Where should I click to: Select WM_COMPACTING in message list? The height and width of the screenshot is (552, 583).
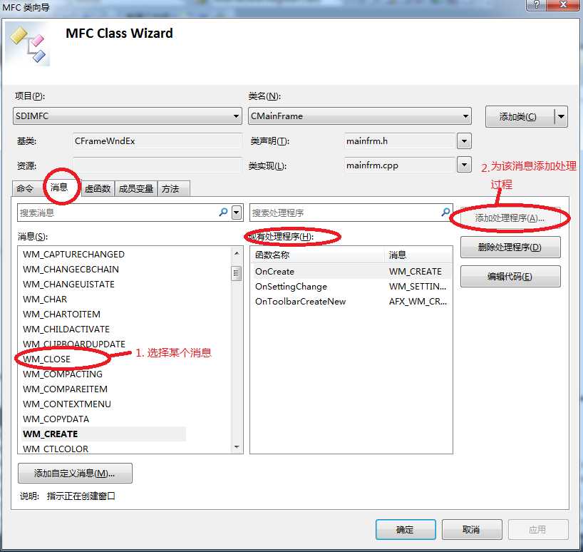click(x=63, y=374)
